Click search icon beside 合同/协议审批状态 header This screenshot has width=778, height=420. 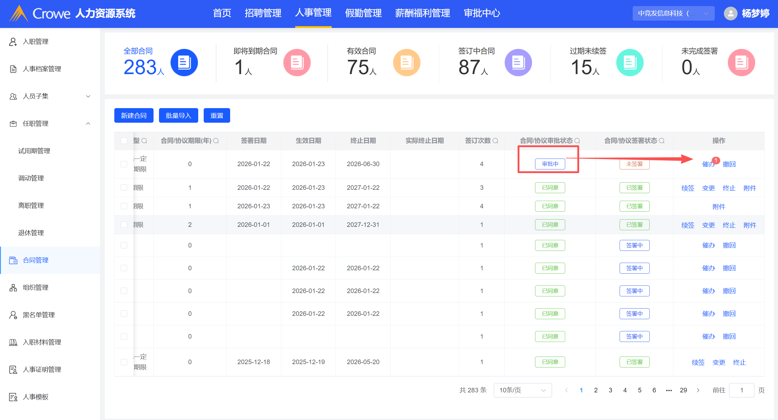tap(577, 141)
